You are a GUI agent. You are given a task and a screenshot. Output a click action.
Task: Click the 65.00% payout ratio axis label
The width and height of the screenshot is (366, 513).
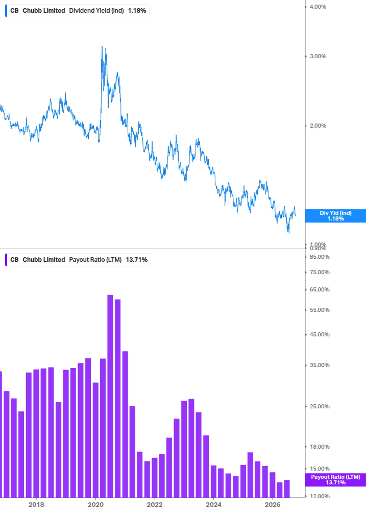[320, 289]
